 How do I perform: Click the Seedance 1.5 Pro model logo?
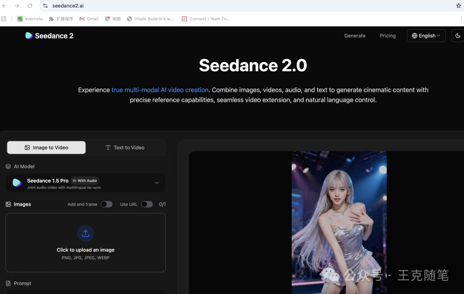(x=17, y=183)
